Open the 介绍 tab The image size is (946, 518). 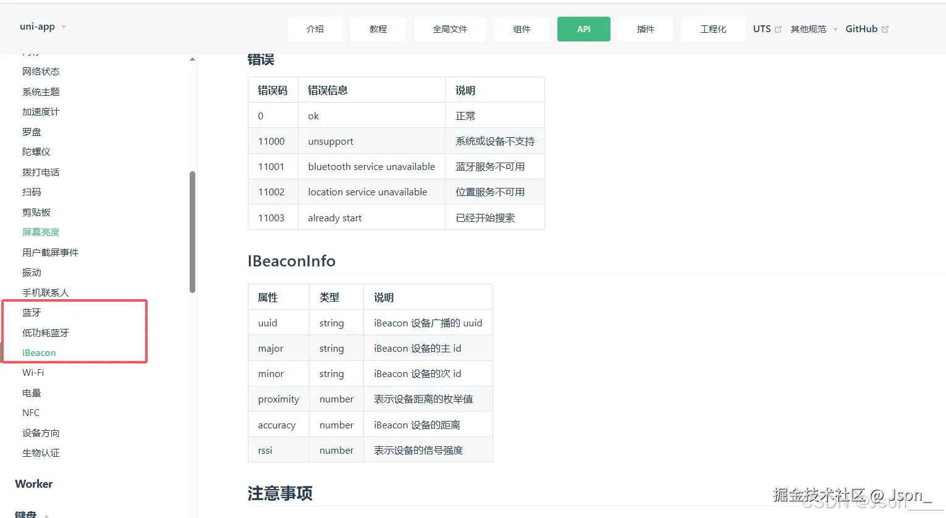point(315,29)
